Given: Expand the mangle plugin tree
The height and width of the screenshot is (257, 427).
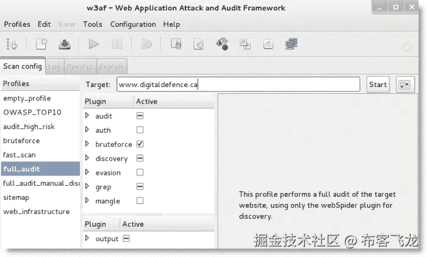Looking at the screenshot, I should coord(87,200).
